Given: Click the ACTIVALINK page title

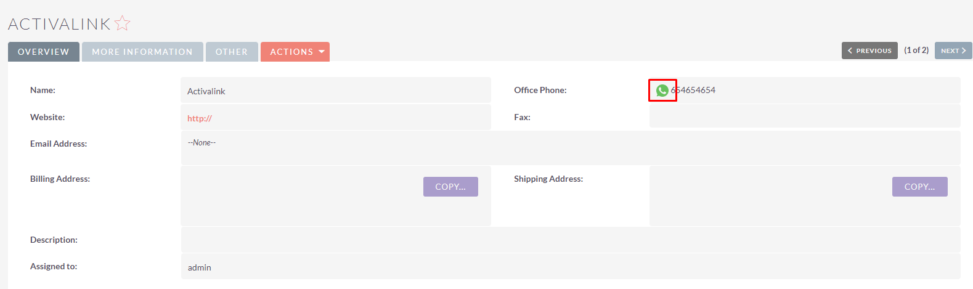Looking at the screenshot, I should pyautogui.click(x=59, y=24).
